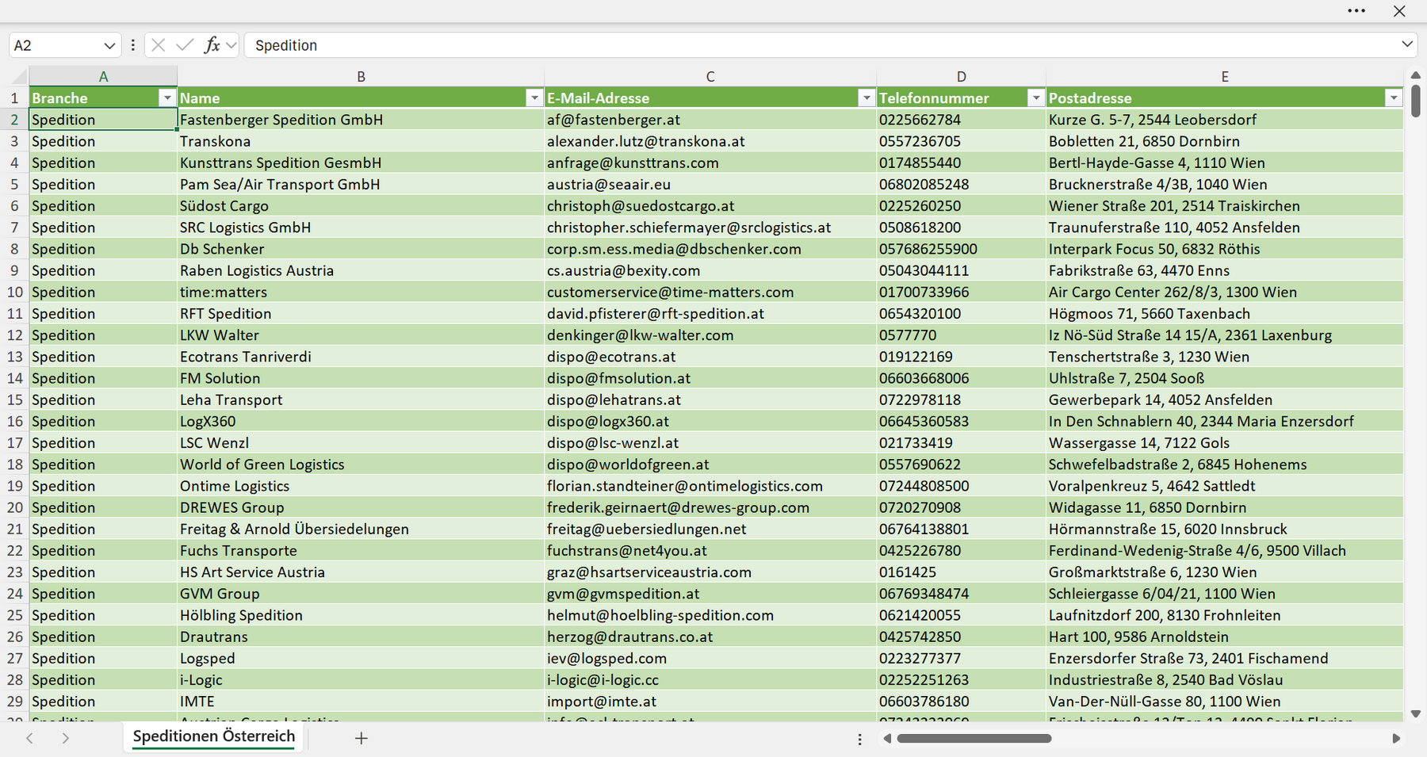1427x757 pixels.
Task: Open the Name Box dropdown arrow
Action: (109, 46)
